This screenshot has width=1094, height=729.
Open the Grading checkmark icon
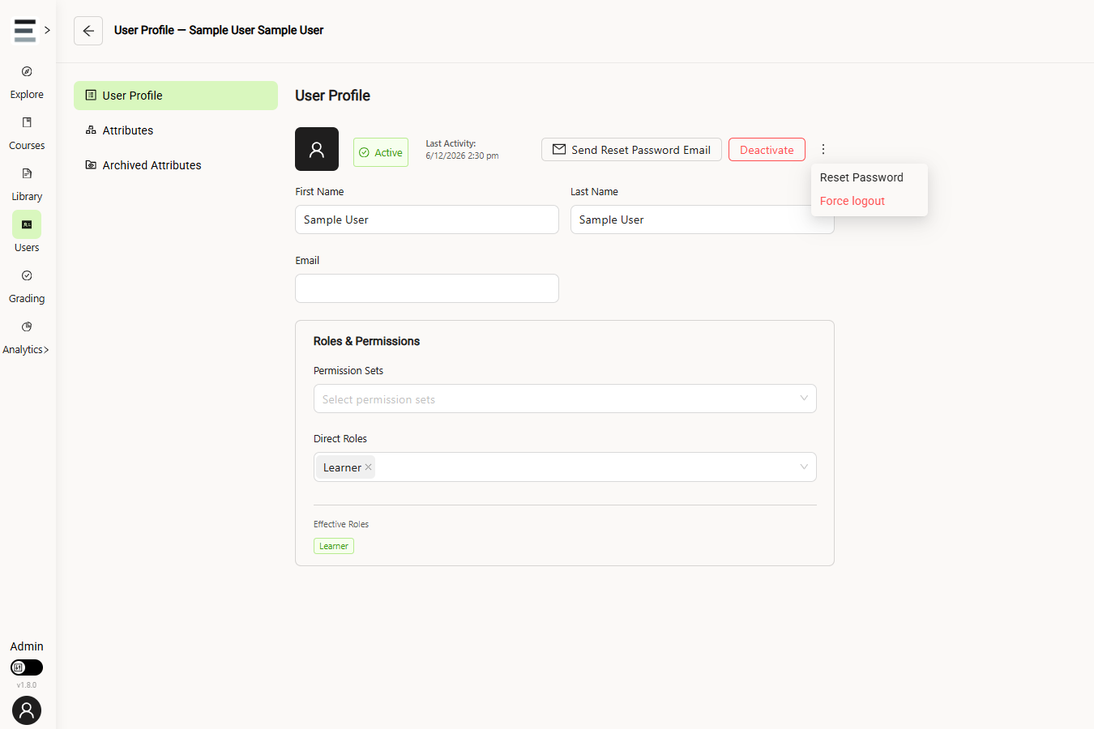pos(27,275)
